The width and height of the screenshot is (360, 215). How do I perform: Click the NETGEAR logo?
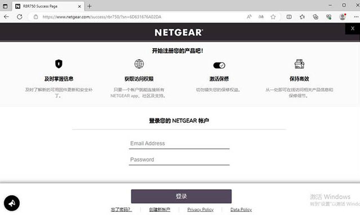179,32
